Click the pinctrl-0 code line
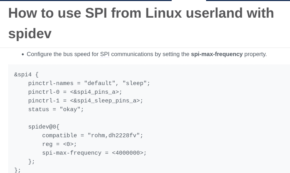 pos(75,92)
